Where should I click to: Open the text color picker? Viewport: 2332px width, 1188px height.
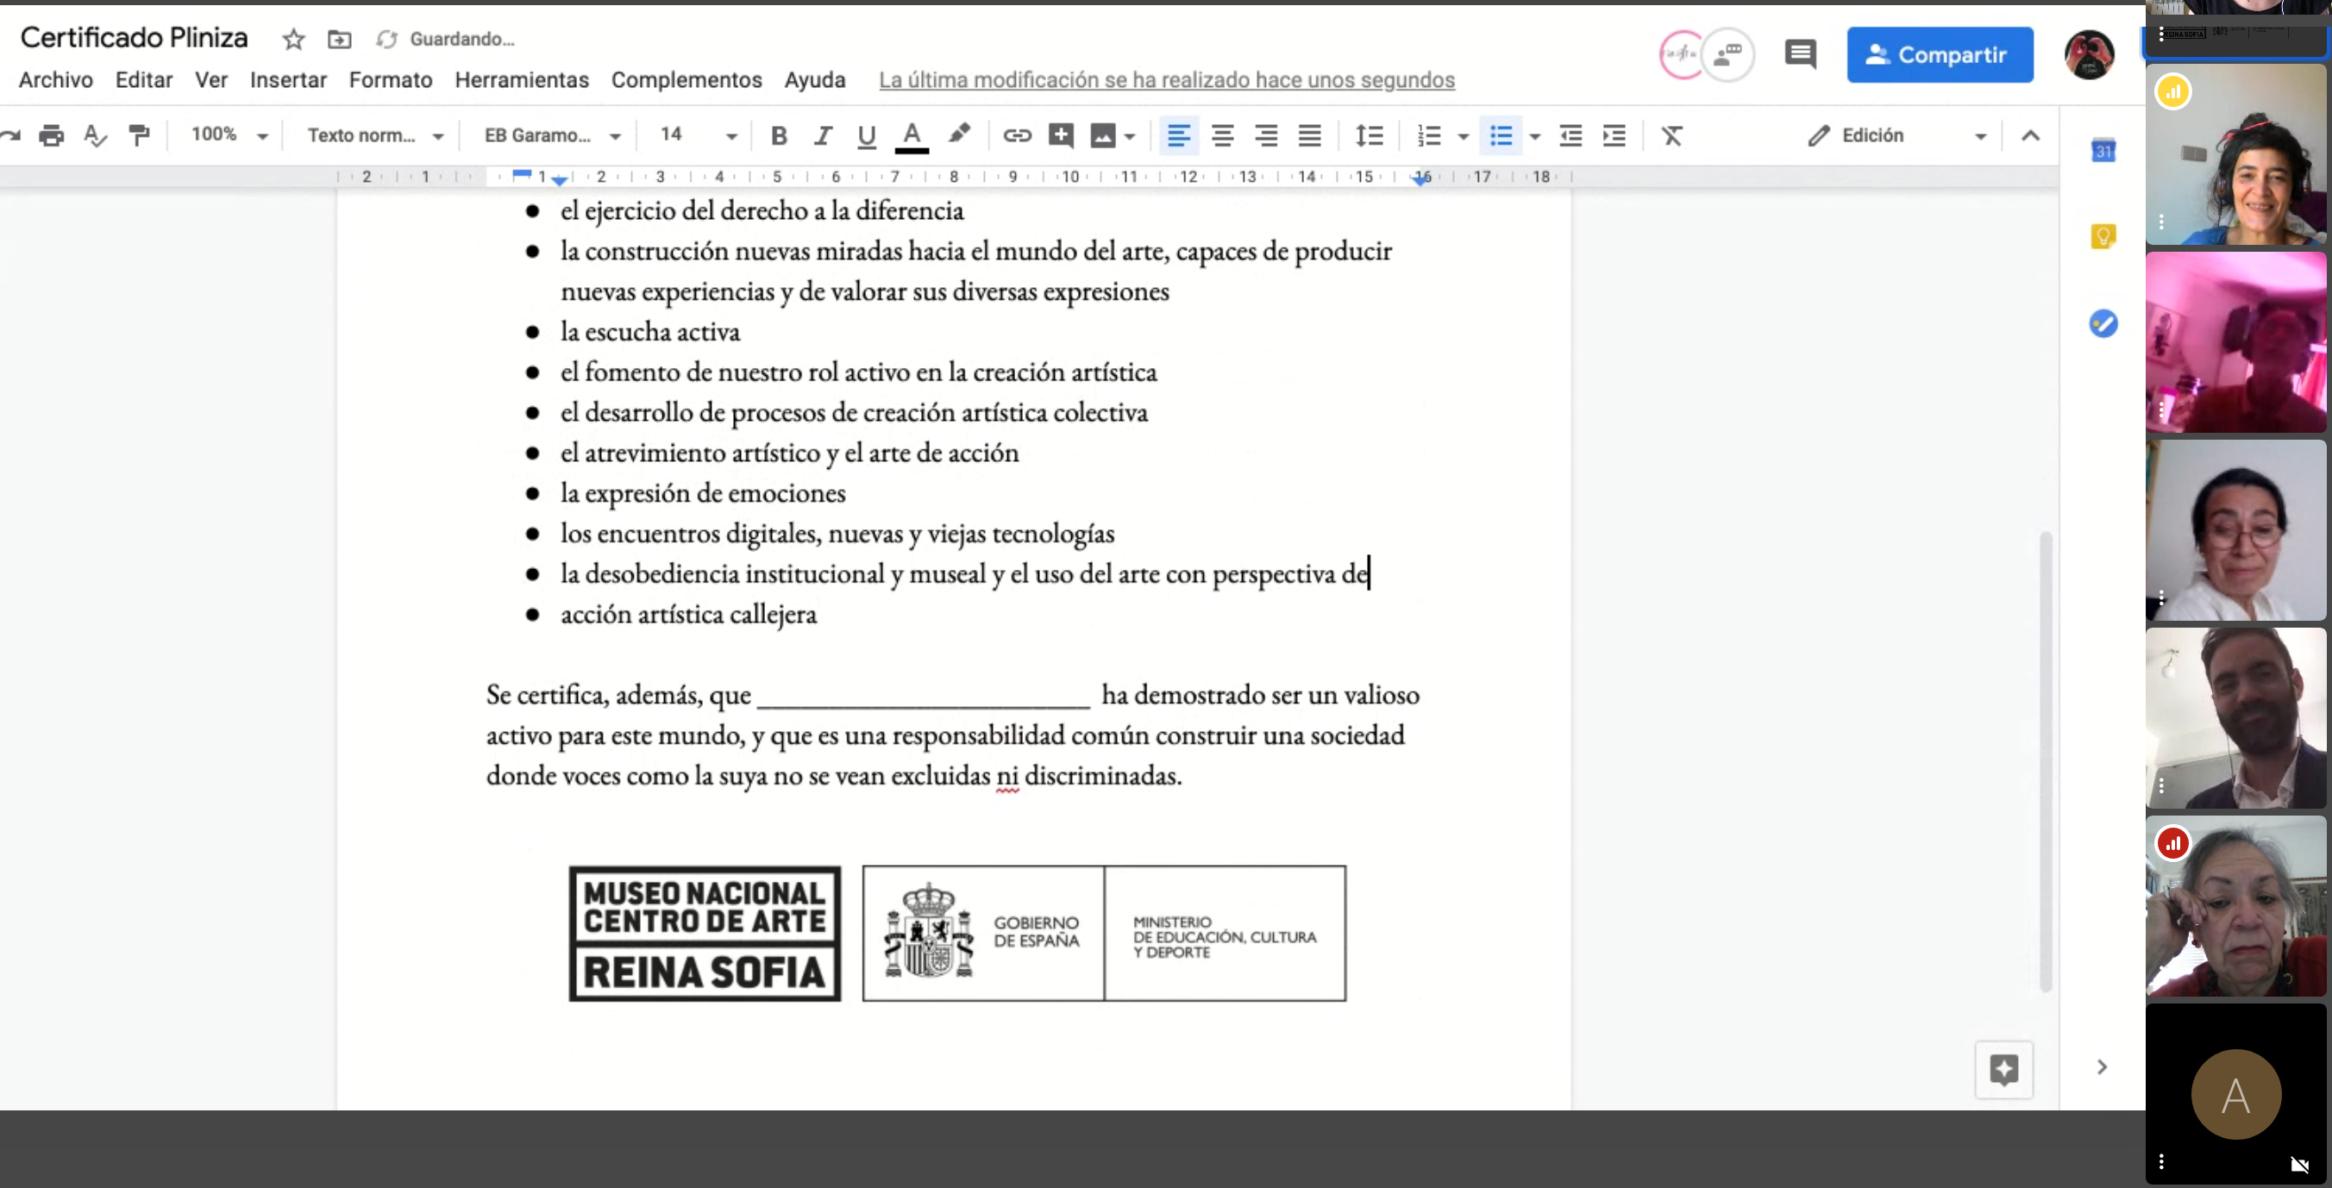(x=911, y=135)
